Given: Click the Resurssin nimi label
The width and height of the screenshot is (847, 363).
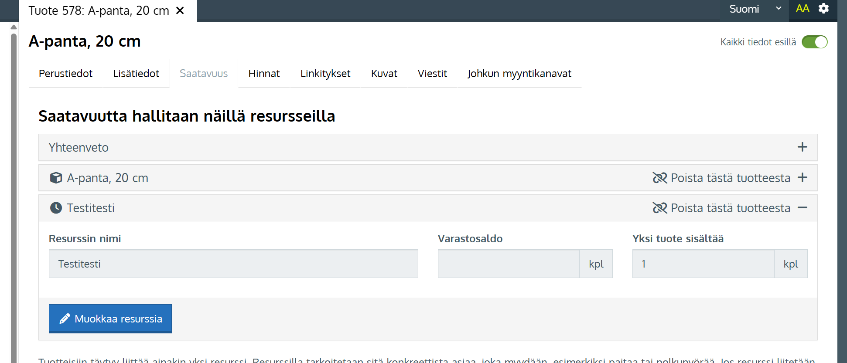Looking at the screenshot, I should coord(85,239).
